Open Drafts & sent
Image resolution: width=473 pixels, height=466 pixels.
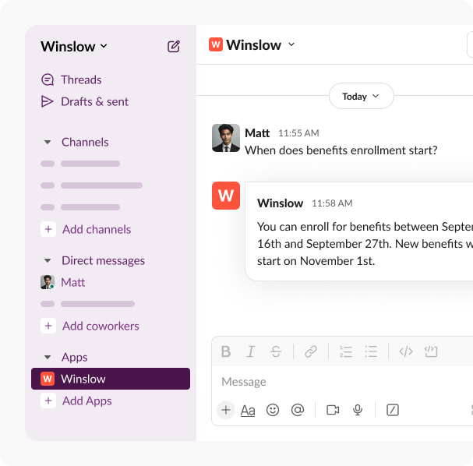coord(85,101)
